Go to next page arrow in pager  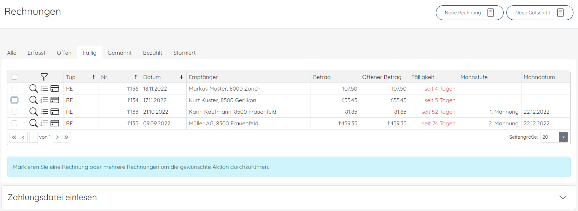[57, 137]
